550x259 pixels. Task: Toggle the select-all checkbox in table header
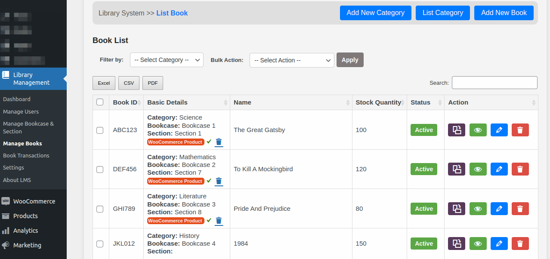[100, 102]
